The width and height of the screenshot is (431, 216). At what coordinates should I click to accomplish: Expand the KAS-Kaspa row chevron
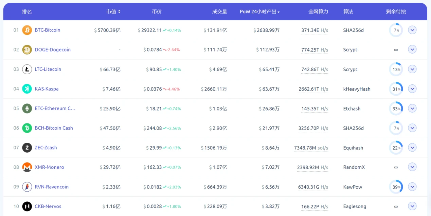(x=412, y=89)
